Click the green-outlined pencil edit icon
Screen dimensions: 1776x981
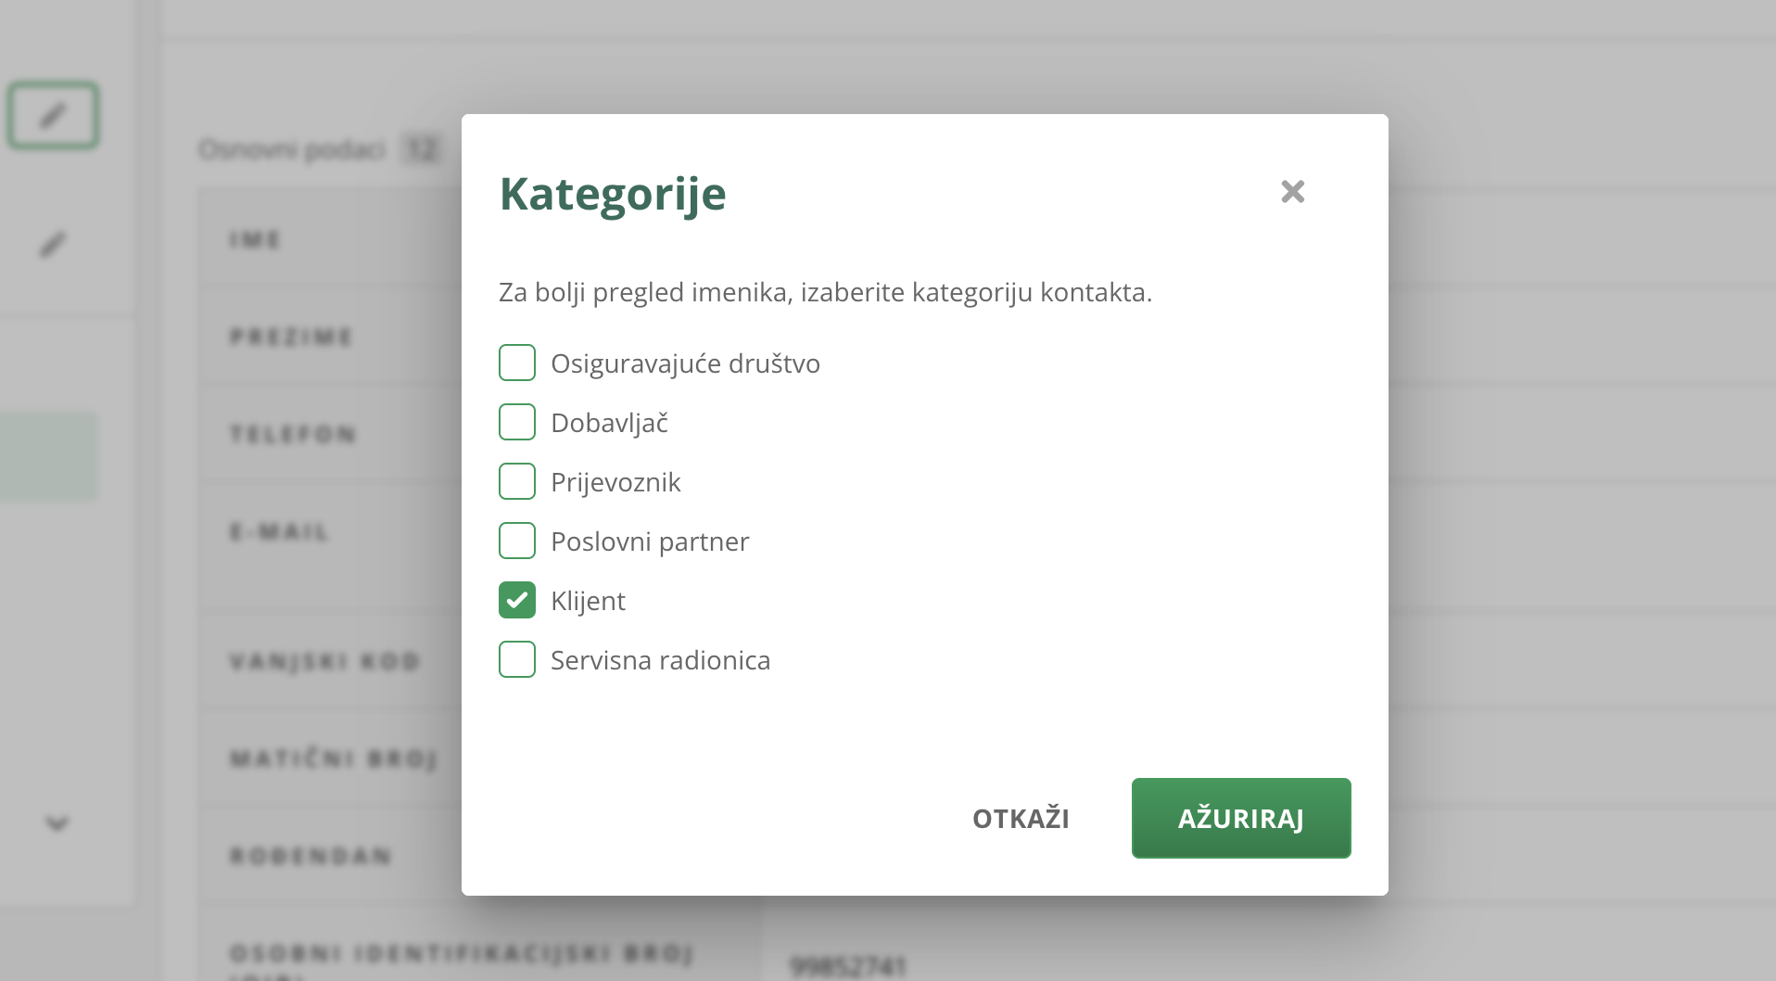(54, 116)
